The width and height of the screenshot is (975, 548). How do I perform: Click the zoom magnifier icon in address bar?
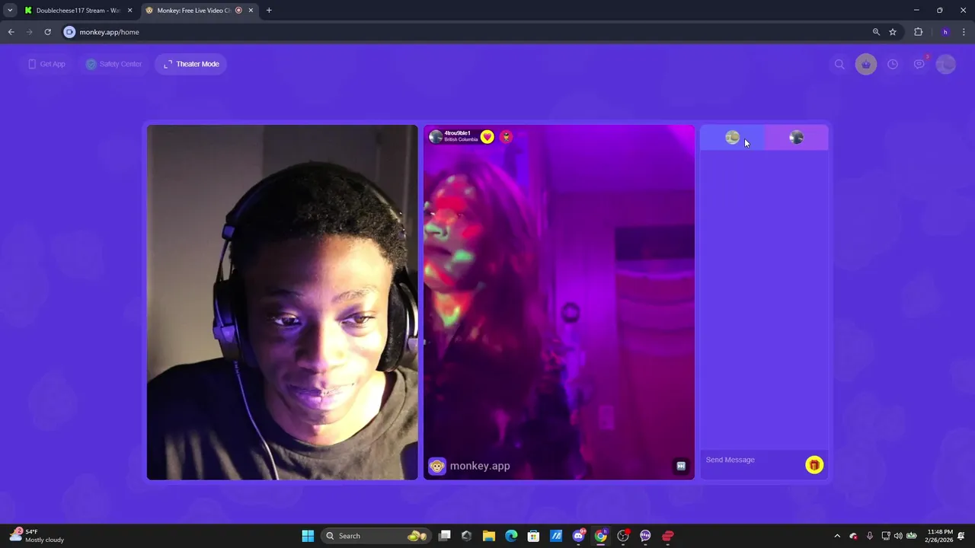coord(876,32)
